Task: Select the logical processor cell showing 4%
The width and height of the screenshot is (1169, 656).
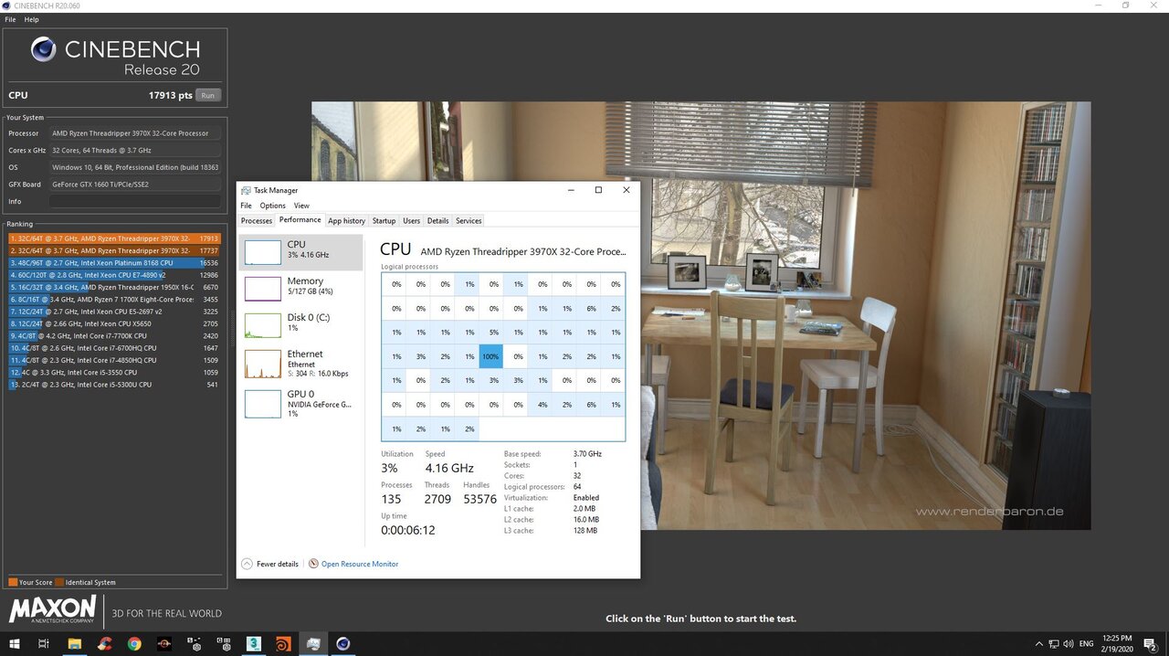Action: coord(542,405)
